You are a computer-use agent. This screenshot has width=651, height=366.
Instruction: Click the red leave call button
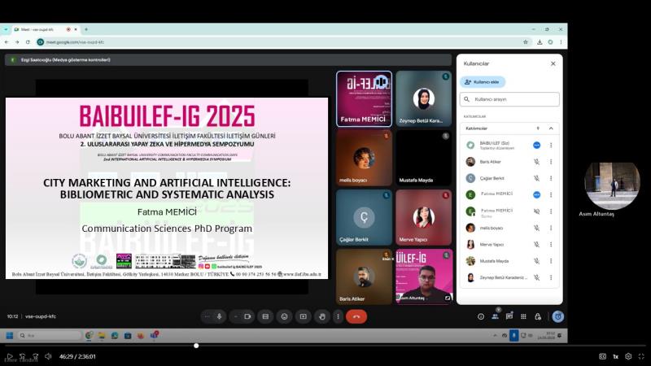[356, 316]
